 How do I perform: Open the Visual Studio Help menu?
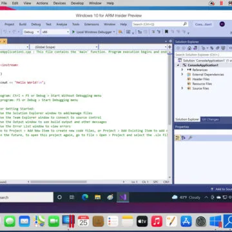[124, 24]
